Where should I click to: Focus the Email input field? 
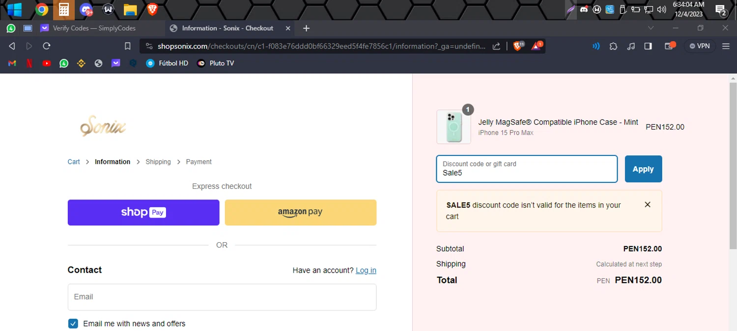point(222,297)
